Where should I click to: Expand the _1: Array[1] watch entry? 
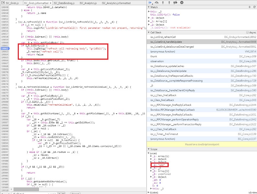[x=149, y=21]
